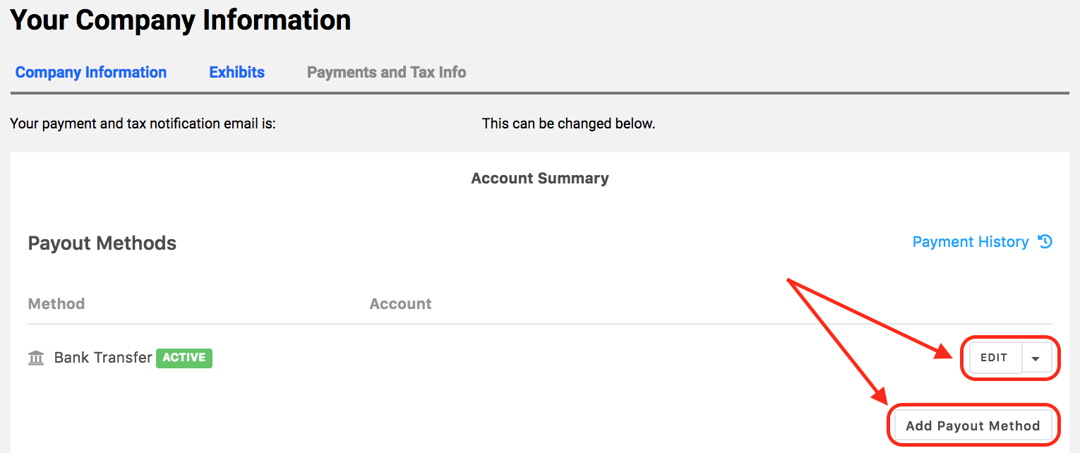Expand the dropdown arrow beside EDIT
Image resolution: width=1080 pixels, height=453 pixels.
[x=1036, y=358]
